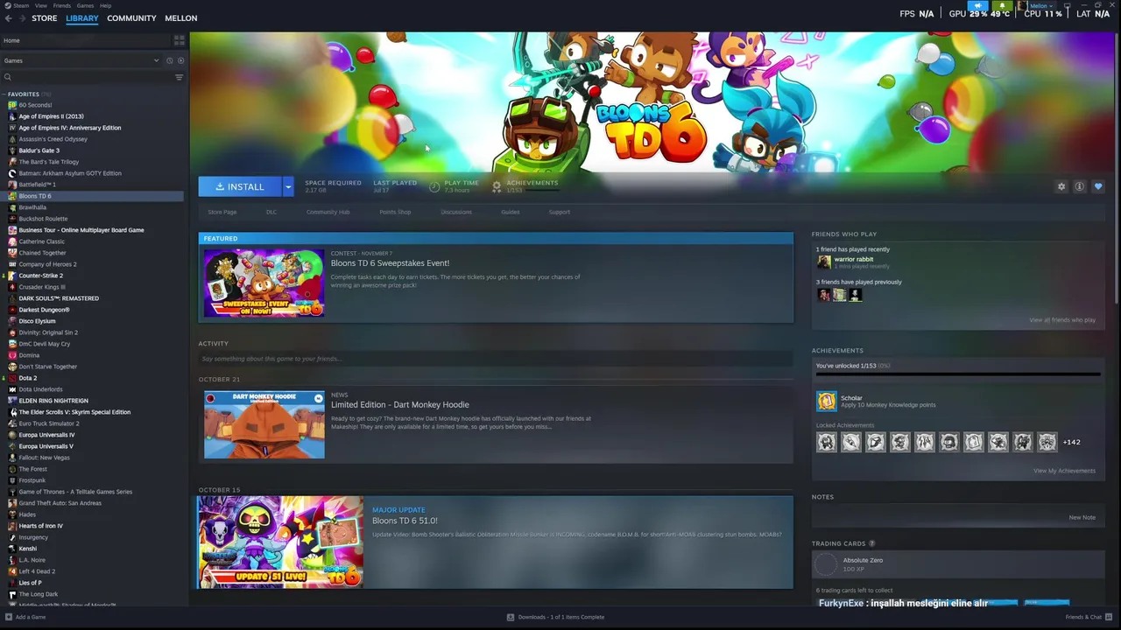The width and height of the screenshot is (1121, 630).
Task: Select Counter-Strike 2 icon in list
Action: 12,276
